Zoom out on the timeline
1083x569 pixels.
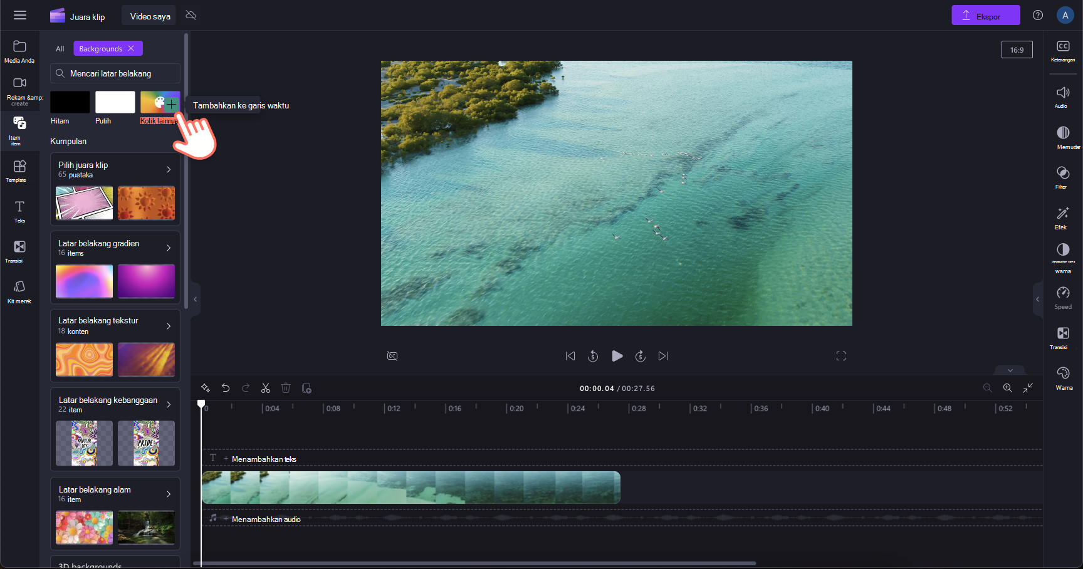coord(988,388)
